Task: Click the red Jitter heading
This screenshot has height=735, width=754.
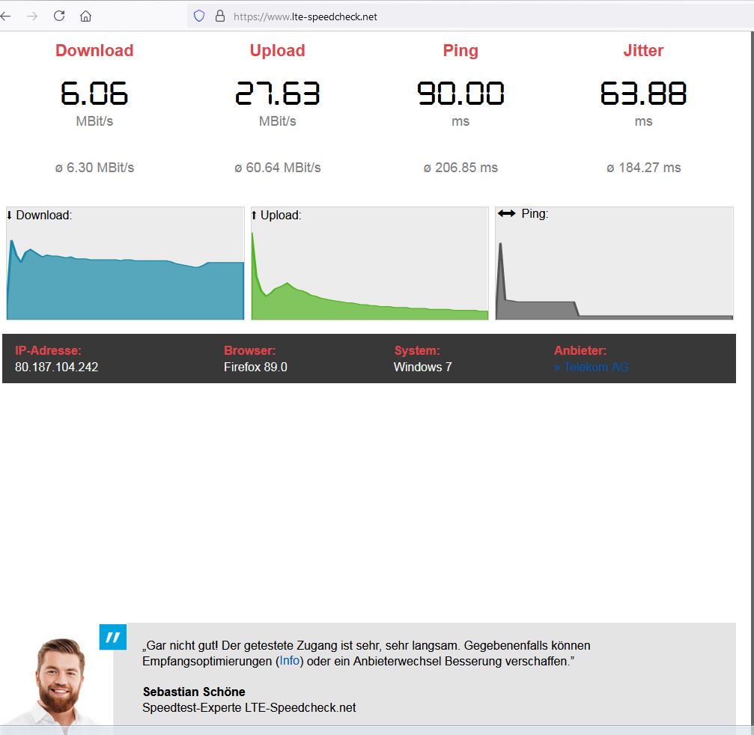Action: point(643,51)
